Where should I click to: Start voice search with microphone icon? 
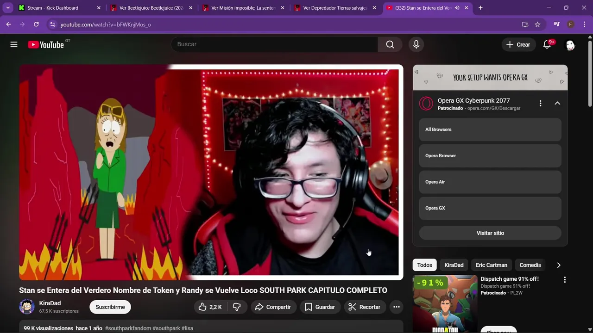pos(416,44)
